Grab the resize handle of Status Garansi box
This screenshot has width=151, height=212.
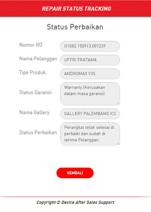pos(118,104)
